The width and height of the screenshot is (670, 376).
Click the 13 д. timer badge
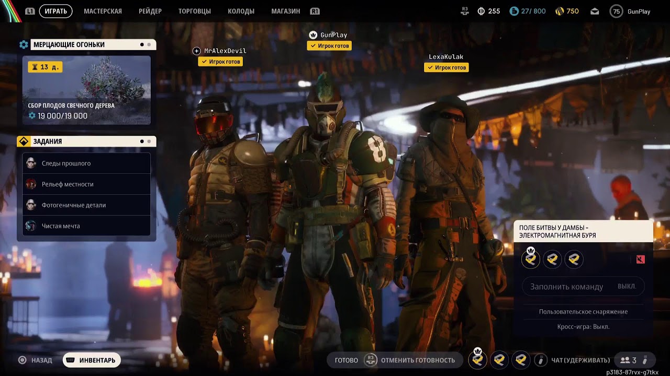pos(45,67)
